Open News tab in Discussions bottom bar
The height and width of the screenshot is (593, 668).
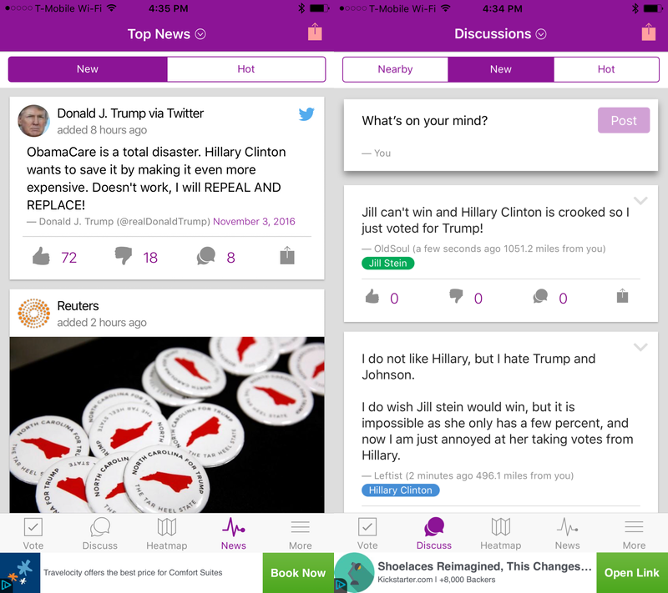(x=568, y=534)
